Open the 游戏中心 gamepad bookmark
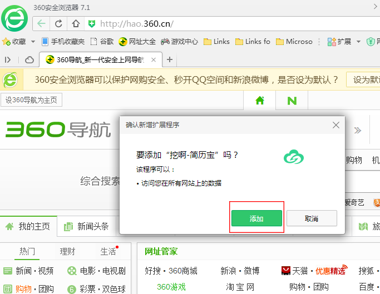This screenshot has width=380, height=294. 179,41
